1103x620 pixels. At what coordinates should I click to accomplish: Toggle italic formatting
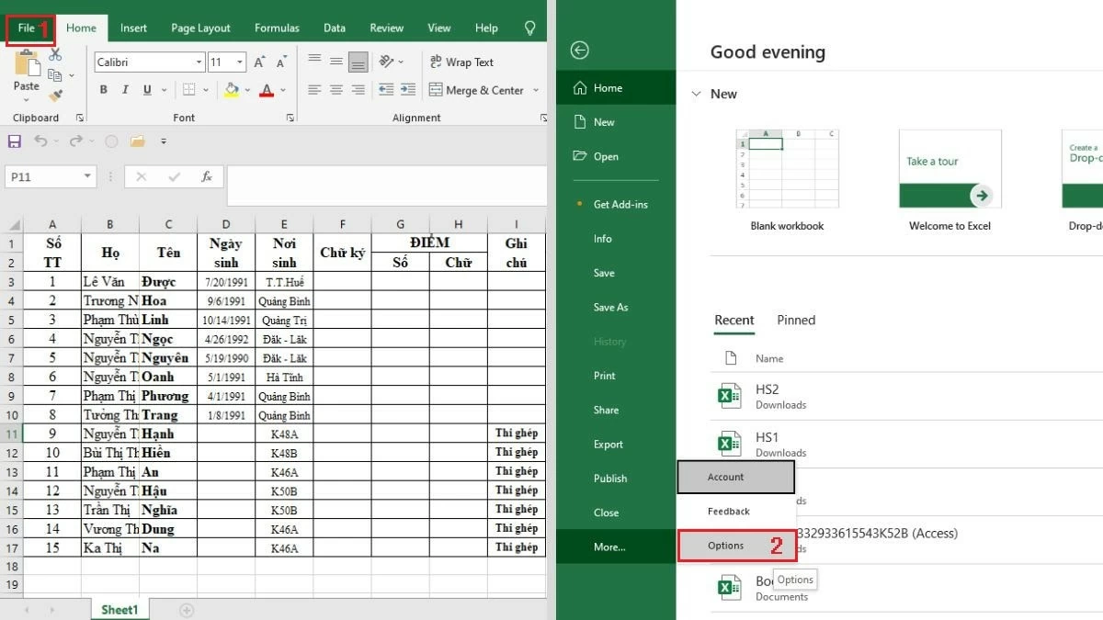123,88
